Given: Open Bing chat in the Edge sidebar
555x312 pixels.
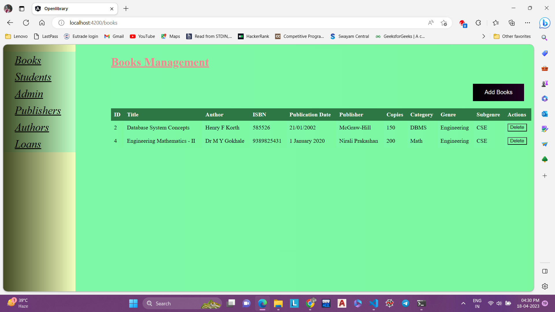Looking at the screenshot, I should click(x=545, y=23).
